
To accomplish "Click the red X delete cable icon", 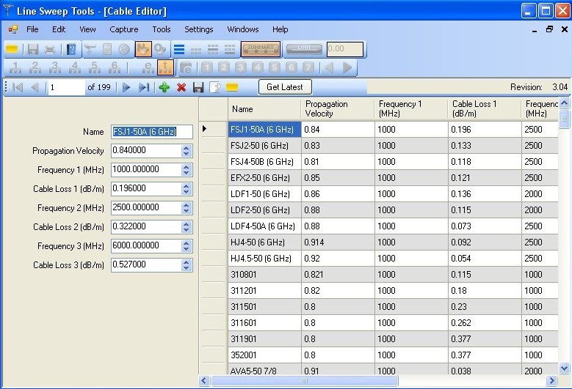I will pyautogui.click(x=181, y=87).
